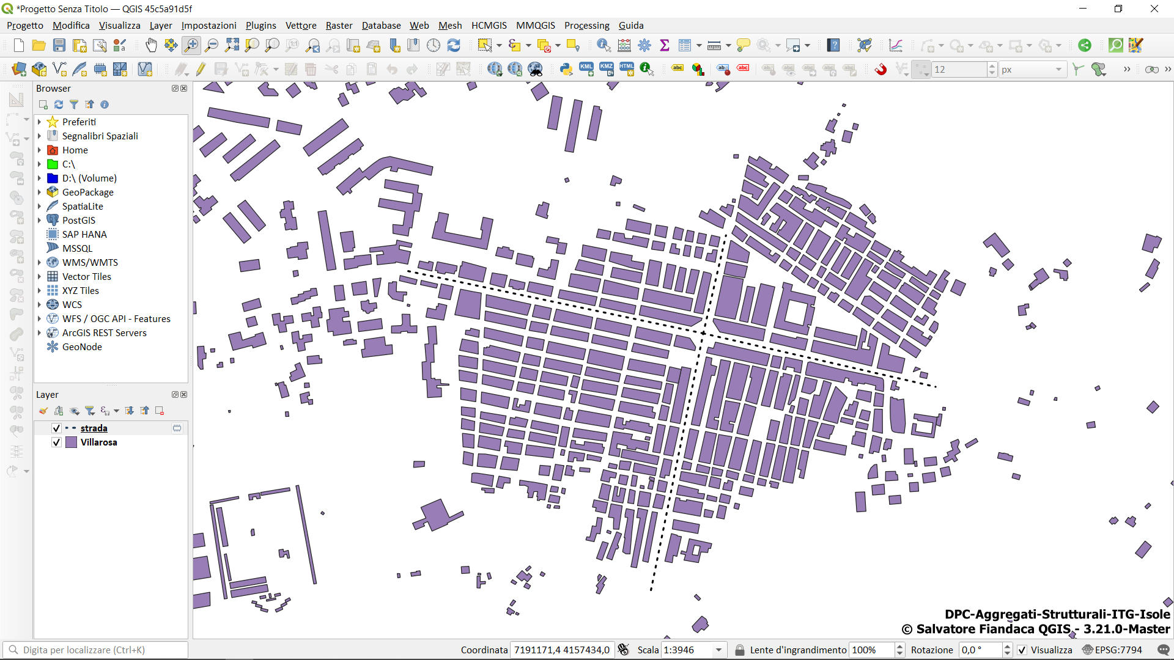Image resolution: width=1174 pixels, height=660 pixels.
Task: Open the Statistical Summary sigma icon
Action: 665,45
